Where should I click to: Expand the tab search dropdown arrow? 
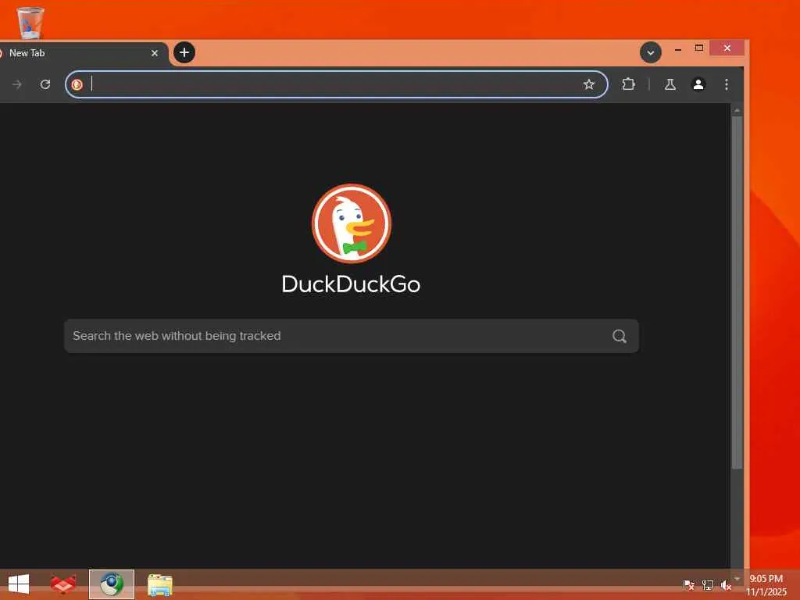pos(651,52)
